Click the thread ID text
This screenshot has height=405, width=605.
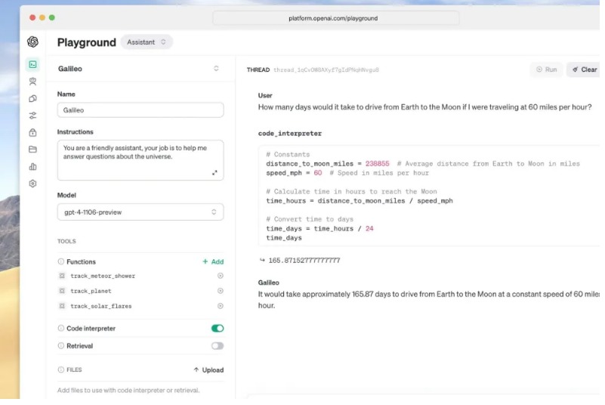[x=326, y=70]
